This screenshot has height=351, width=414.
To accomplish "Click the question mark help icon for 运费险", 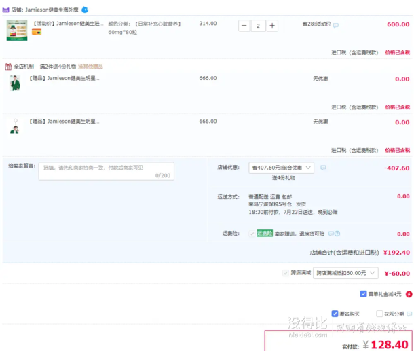I will pyautogui.click(x=337, y=234).
